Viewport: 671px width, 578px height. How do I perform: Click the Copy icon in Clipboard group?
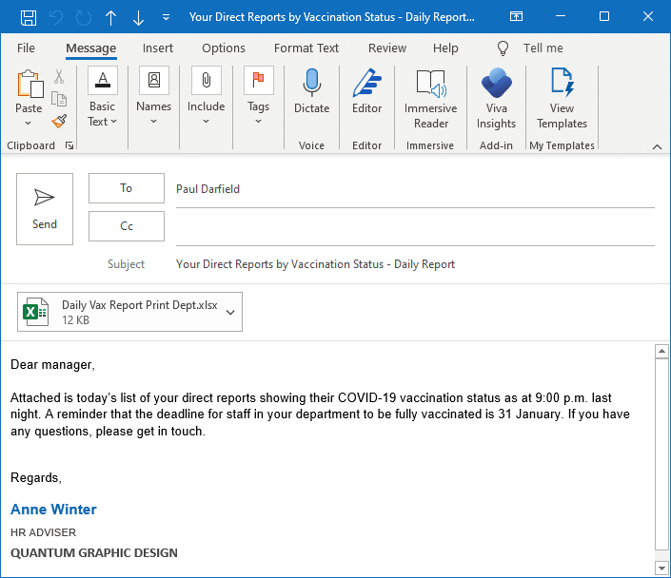point(59,100)
